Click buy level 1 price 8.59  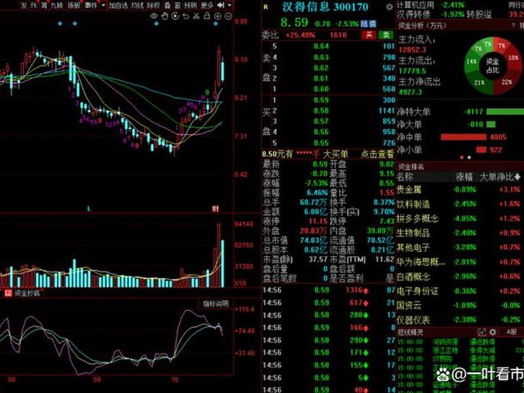click(x=321, y=100)
